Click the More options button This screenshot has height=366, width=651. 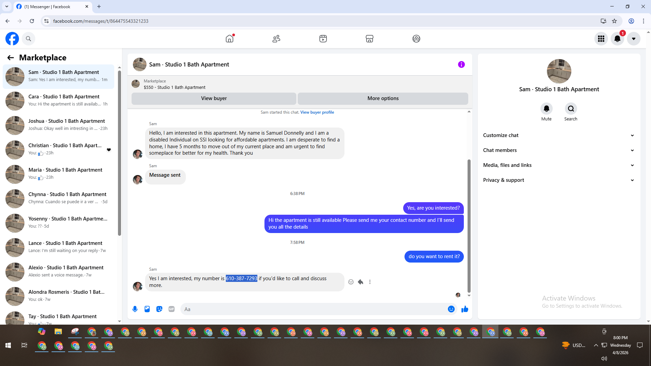[383, 98]
